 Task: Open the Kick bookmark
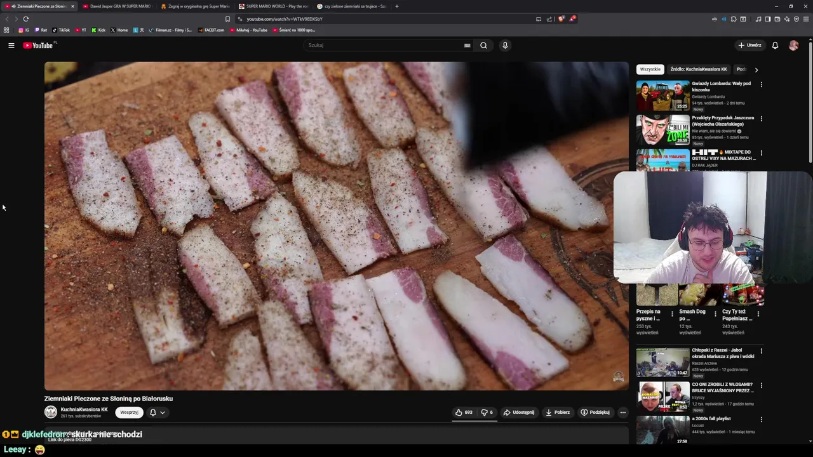pos(98,30)
